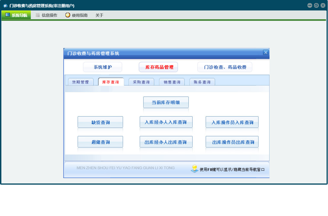Open 当前库存明细
Image resolution: width=328 pixels, height=216 pixels.
166,102
